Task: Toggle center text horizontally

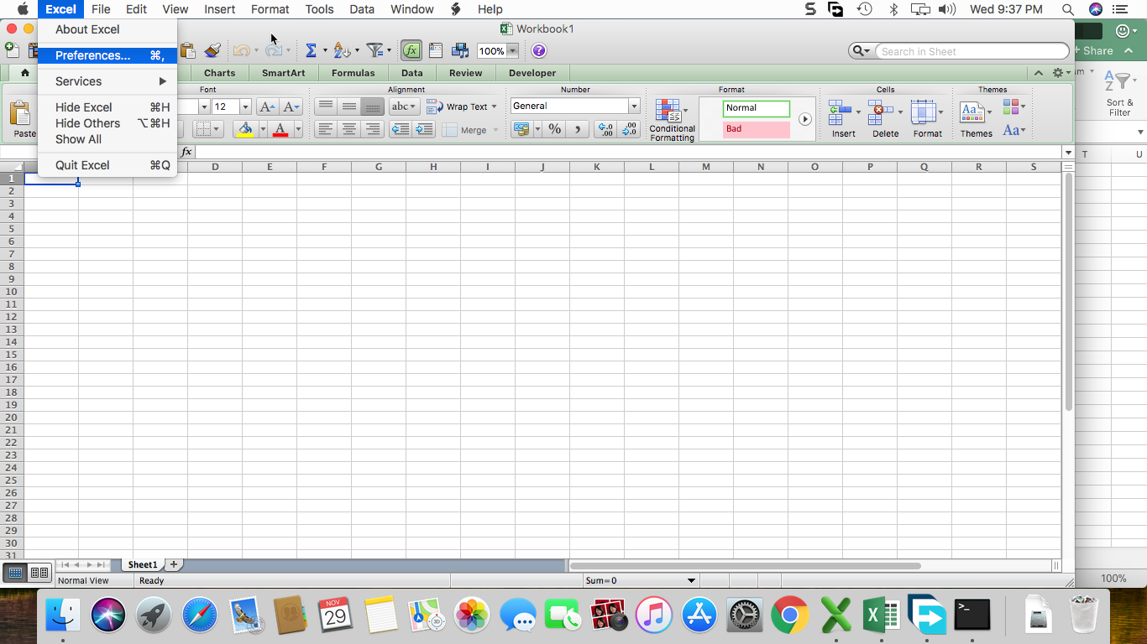Action: (349, 129)
